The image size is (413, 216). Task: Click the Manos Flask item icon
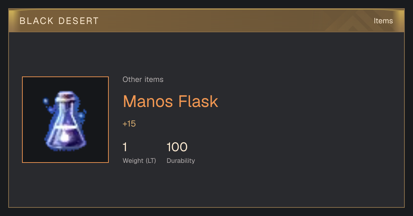click(65, 121)
